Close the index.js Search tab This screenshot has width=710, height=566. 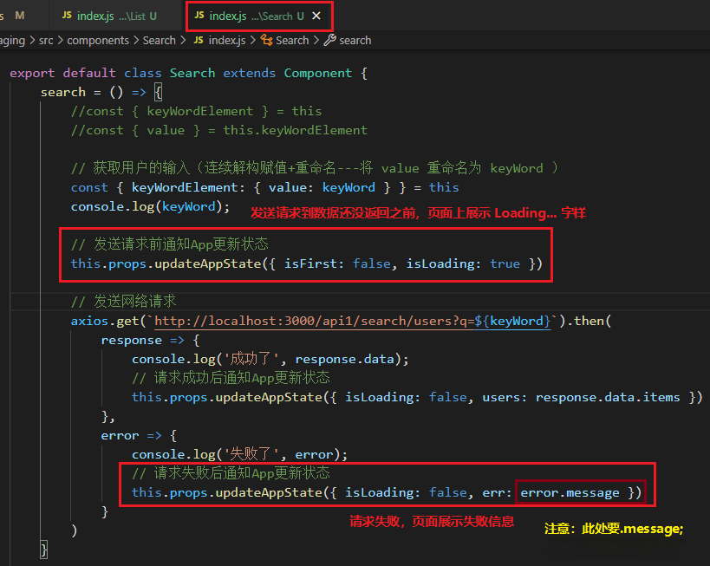coord(316,16)
